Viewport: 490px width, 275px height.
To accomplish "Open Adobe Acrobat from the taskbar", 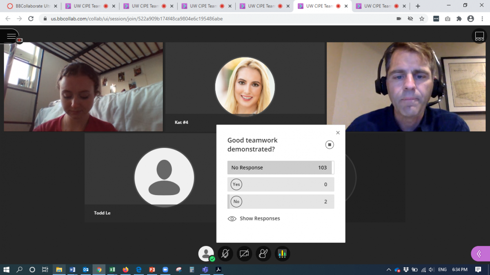I will tap(218, 270).
